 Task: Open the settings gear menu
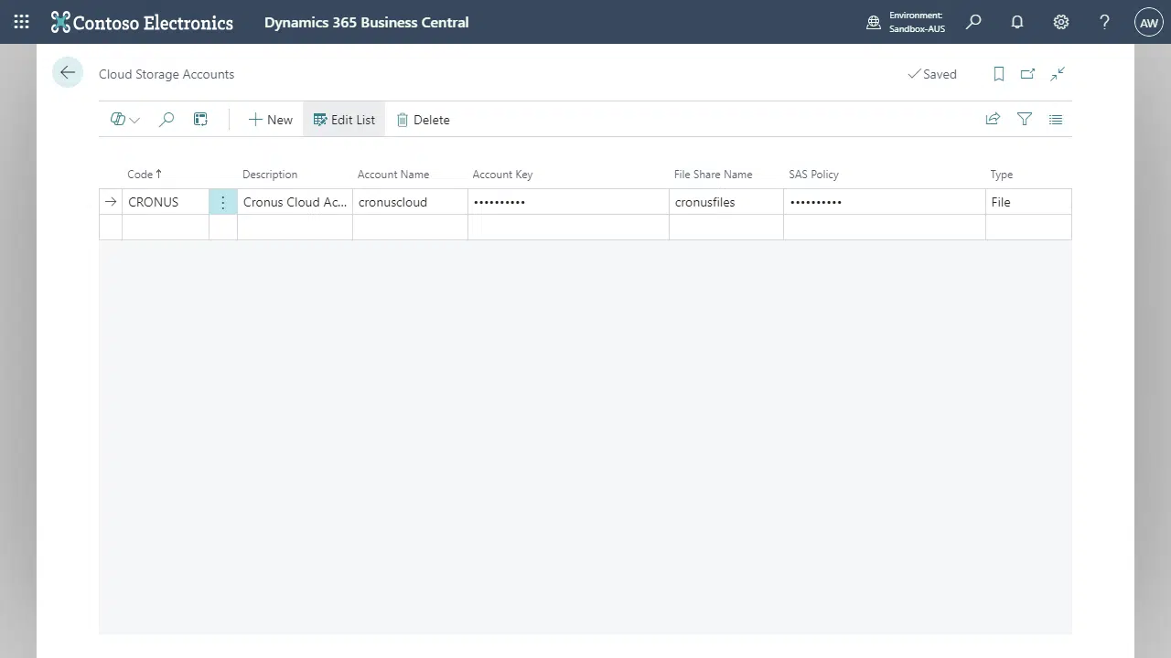click(1061, 22)
